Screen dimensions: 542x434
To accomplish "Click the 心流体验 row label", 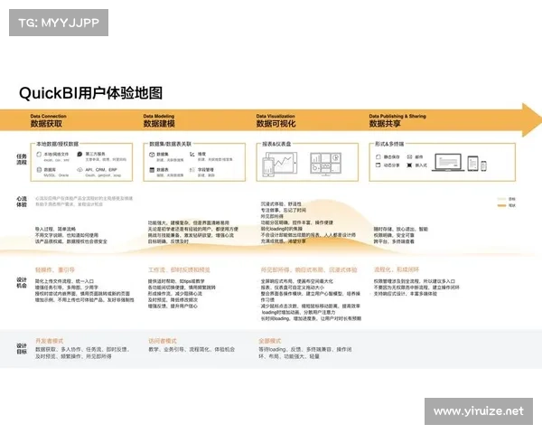I will pos(22,202).
